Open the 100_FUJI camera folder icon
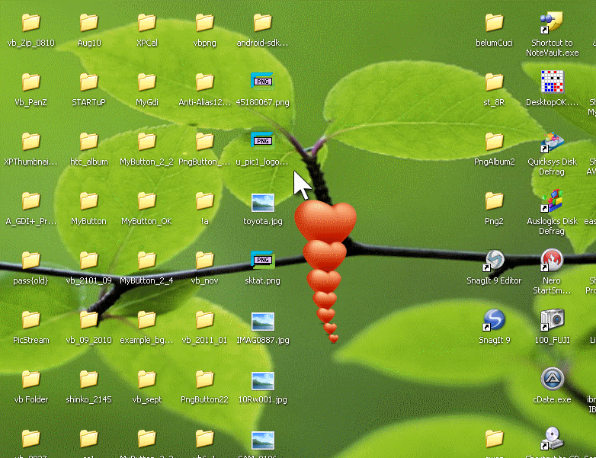This screenshot has width=596, height=458. point(552,321)
